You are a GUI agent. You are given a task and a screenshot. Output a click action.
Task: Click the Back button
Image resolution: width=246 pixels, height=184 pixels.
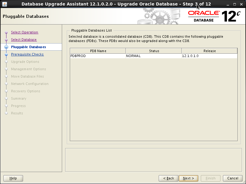click(x=168, y=178)
